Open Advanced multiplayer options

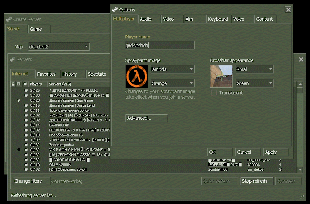pos(146,118)
